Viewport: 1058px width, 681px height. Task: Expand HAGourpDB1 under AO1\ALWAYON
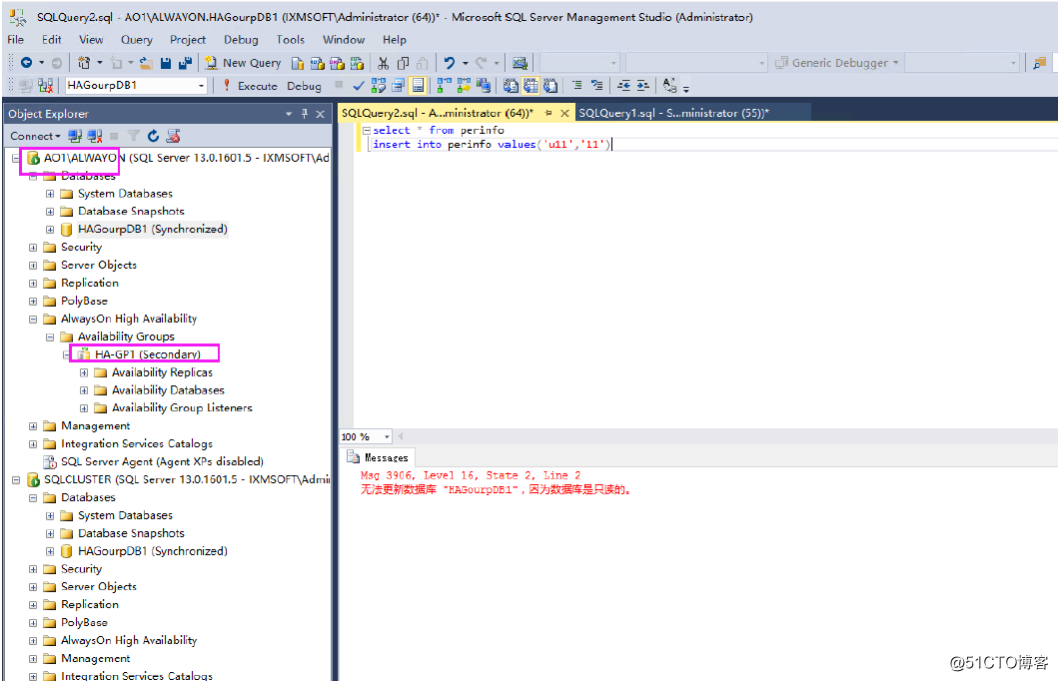50,230
